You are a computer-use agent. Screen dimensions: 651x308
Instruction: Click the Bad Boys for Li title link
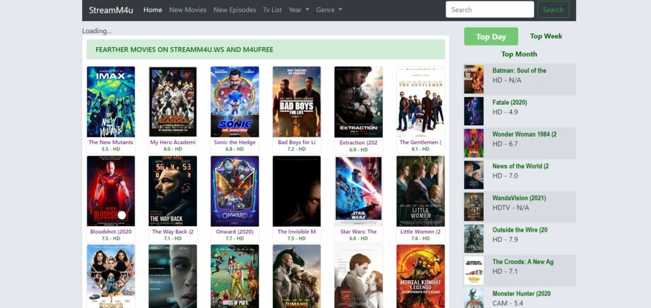pyautogui.click(x=296, y=142)
